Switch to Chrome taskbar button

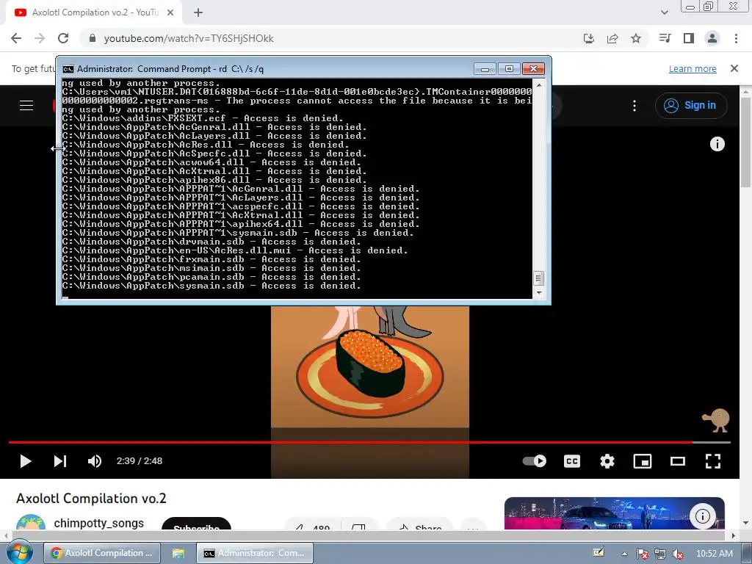tap(101, 553)
